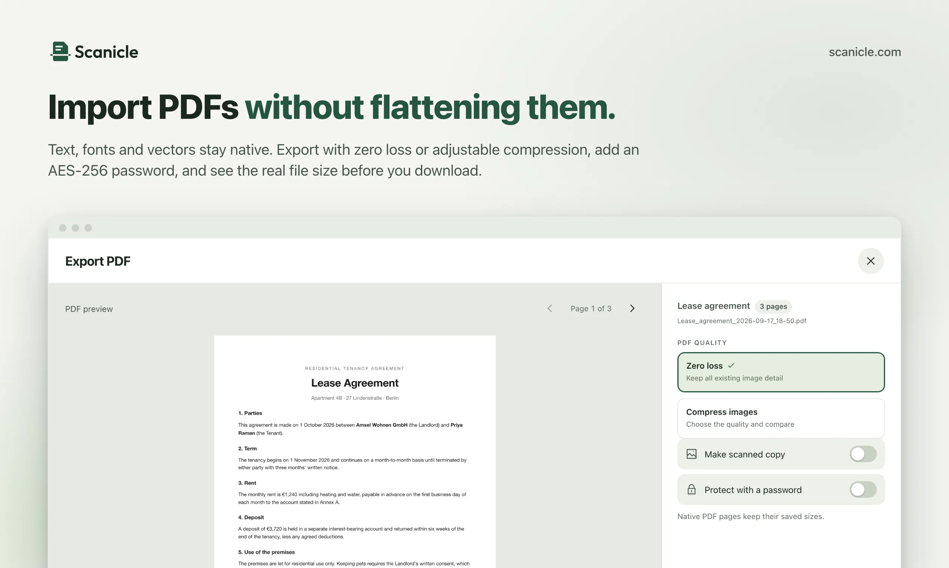The width and height of the screenshot is (949, 568).
Task: Click the "PDF preview" label
Action: [x=89, y=309]
